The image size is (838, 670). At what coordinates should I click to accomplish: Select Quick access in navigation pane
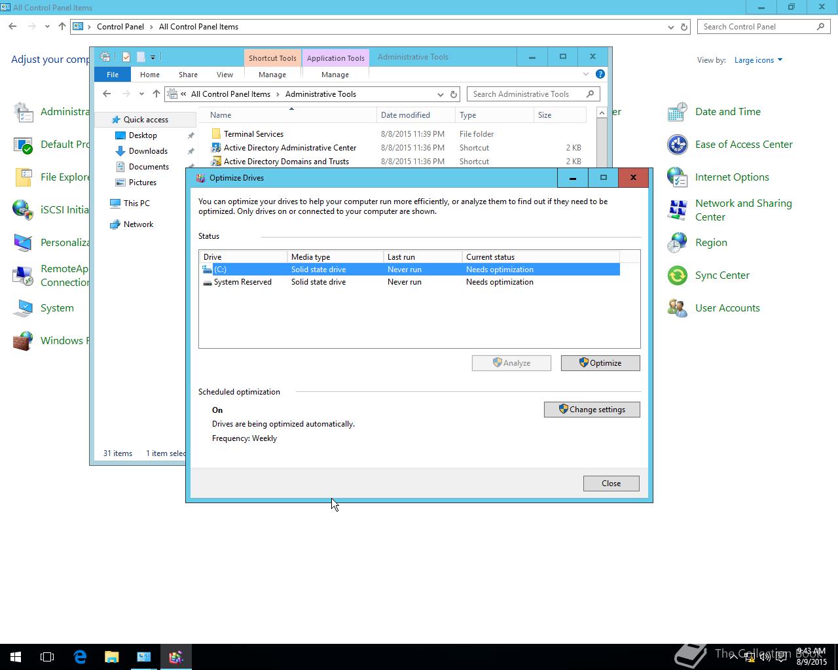click(x=146, y=120)
